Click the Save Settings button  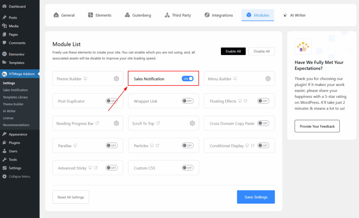point(256,197)
